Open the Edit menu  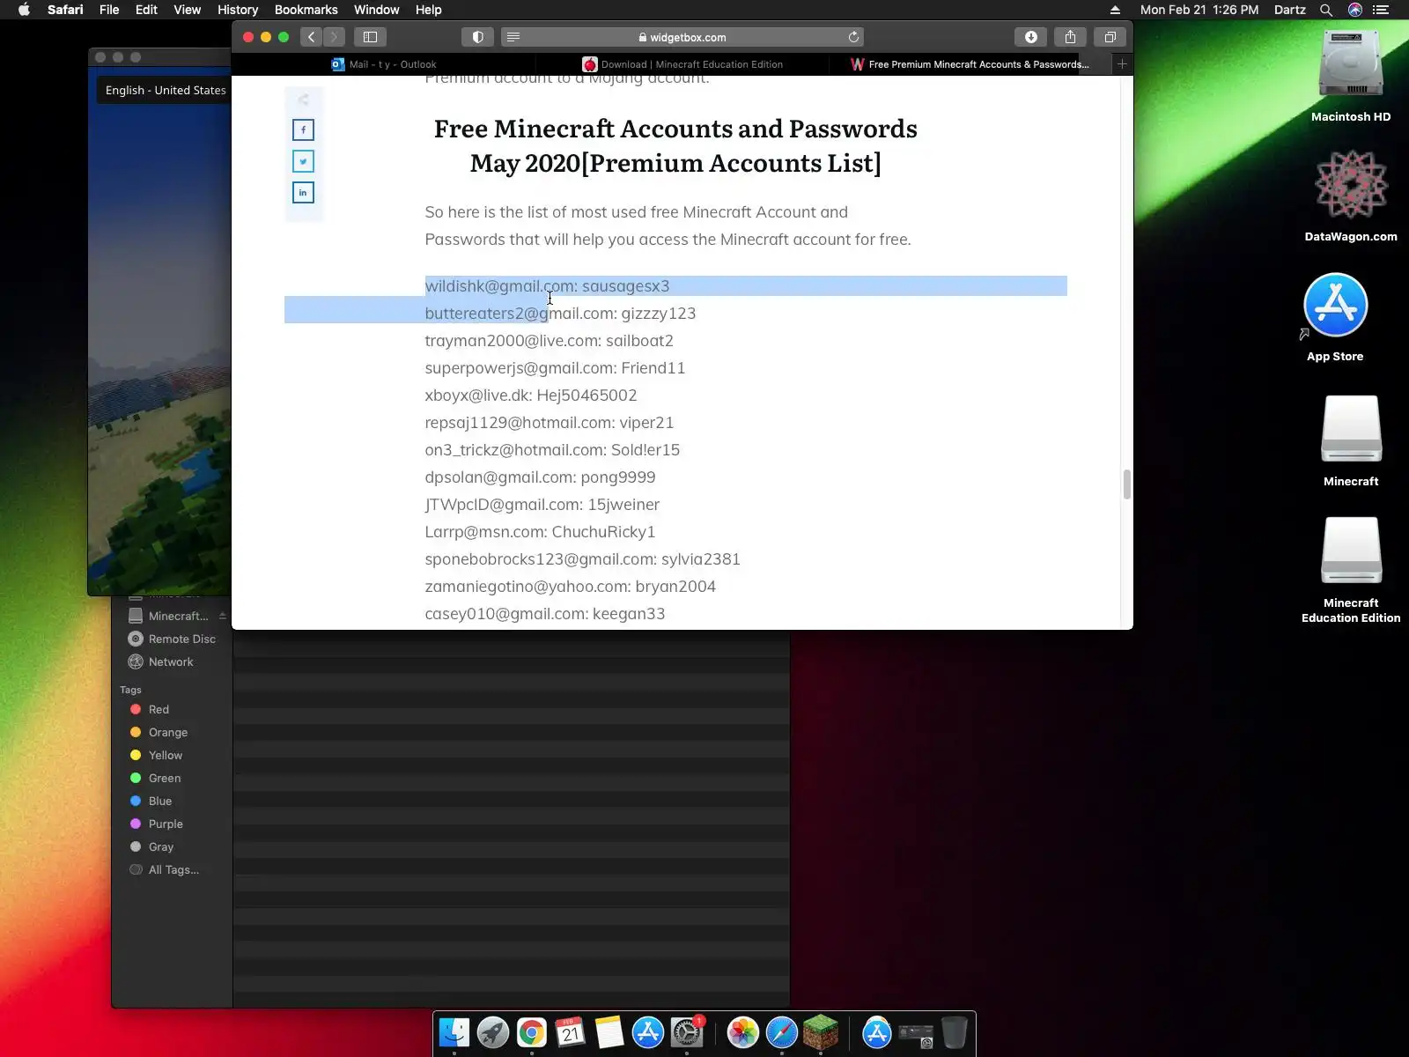click(x=146, y=10)
